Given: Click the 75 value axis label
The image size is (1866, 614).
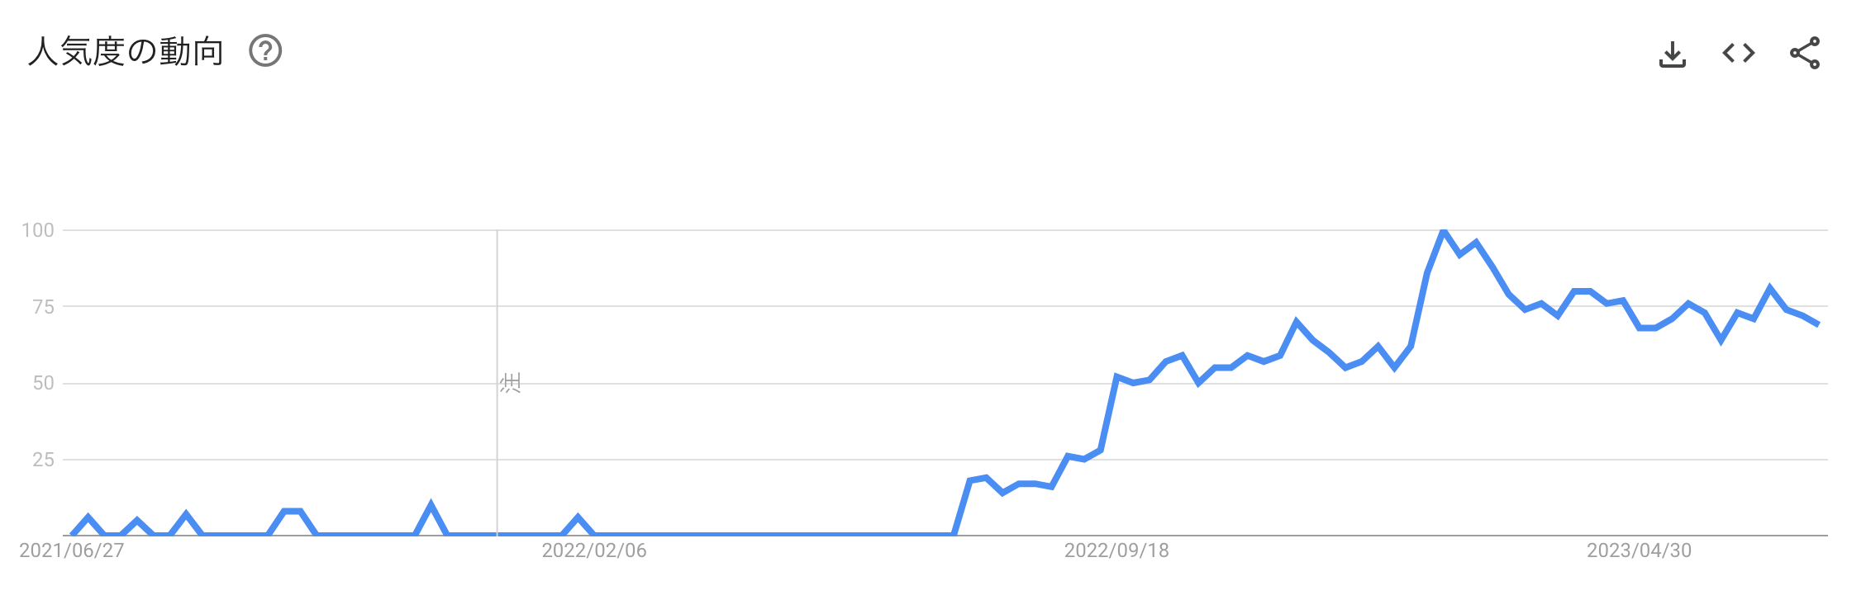Looking at the screenshot, I should point(44,307).
